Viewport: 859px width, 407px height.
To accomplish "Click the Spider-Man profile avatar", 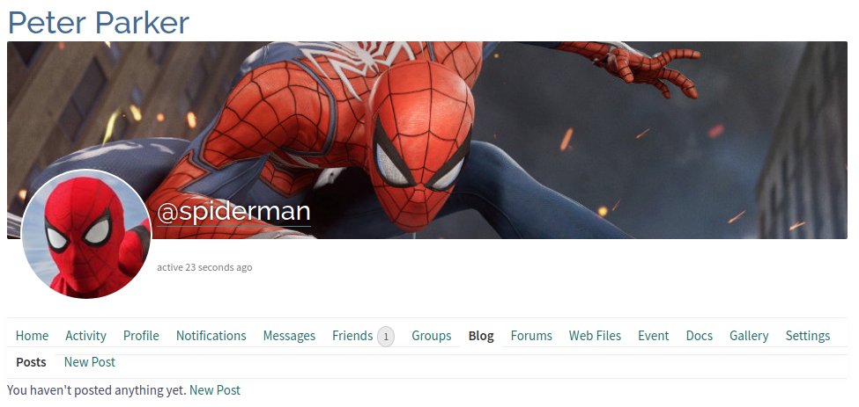I will tap(86, 235).
